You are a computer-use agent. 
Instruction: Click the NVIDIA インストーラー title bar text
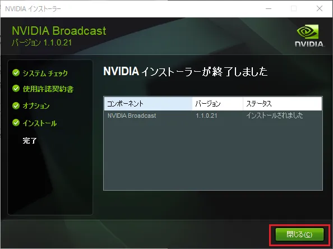point(33,9)
